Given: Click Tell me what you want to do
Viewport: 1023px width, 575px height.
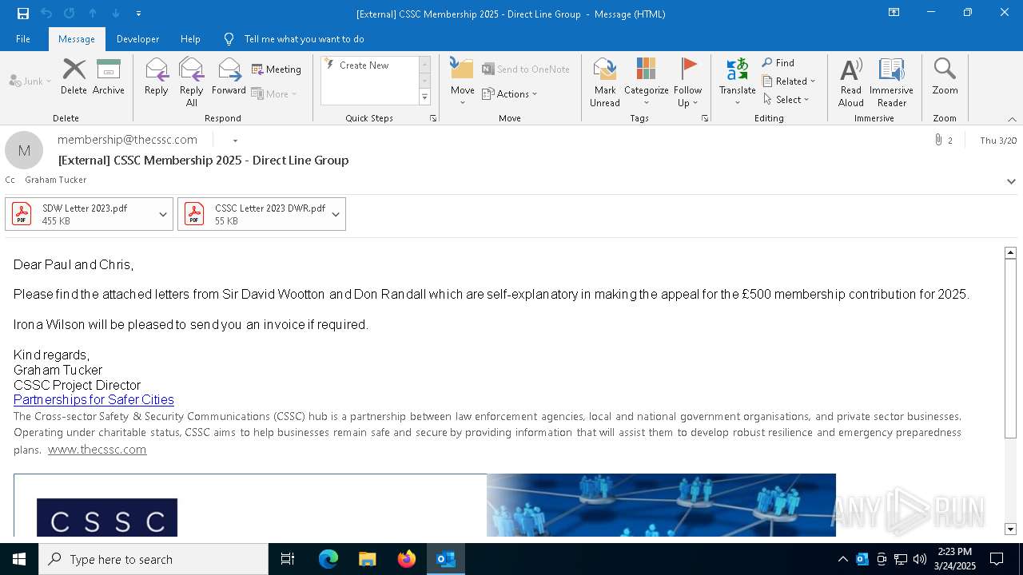Looking at the screenshot, I should tap(304, 39).
